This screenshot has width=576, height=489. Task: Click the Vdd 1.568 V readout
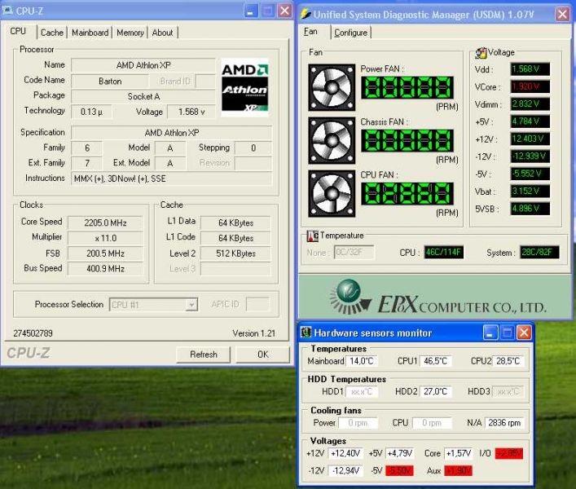(530, 69)
